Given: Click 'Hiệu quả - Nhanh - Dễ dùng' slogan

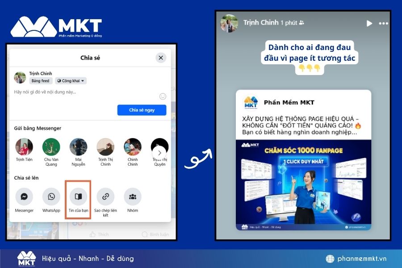Looking at the screenshot, I should coord(88,258).
